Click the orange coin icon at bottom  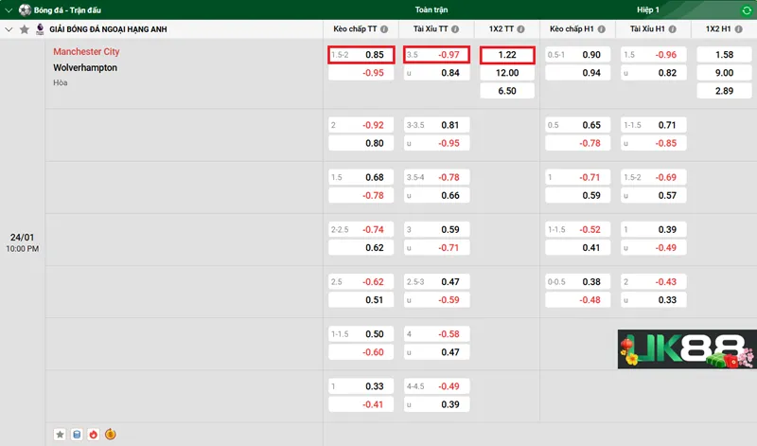click(x=110, y=435)
